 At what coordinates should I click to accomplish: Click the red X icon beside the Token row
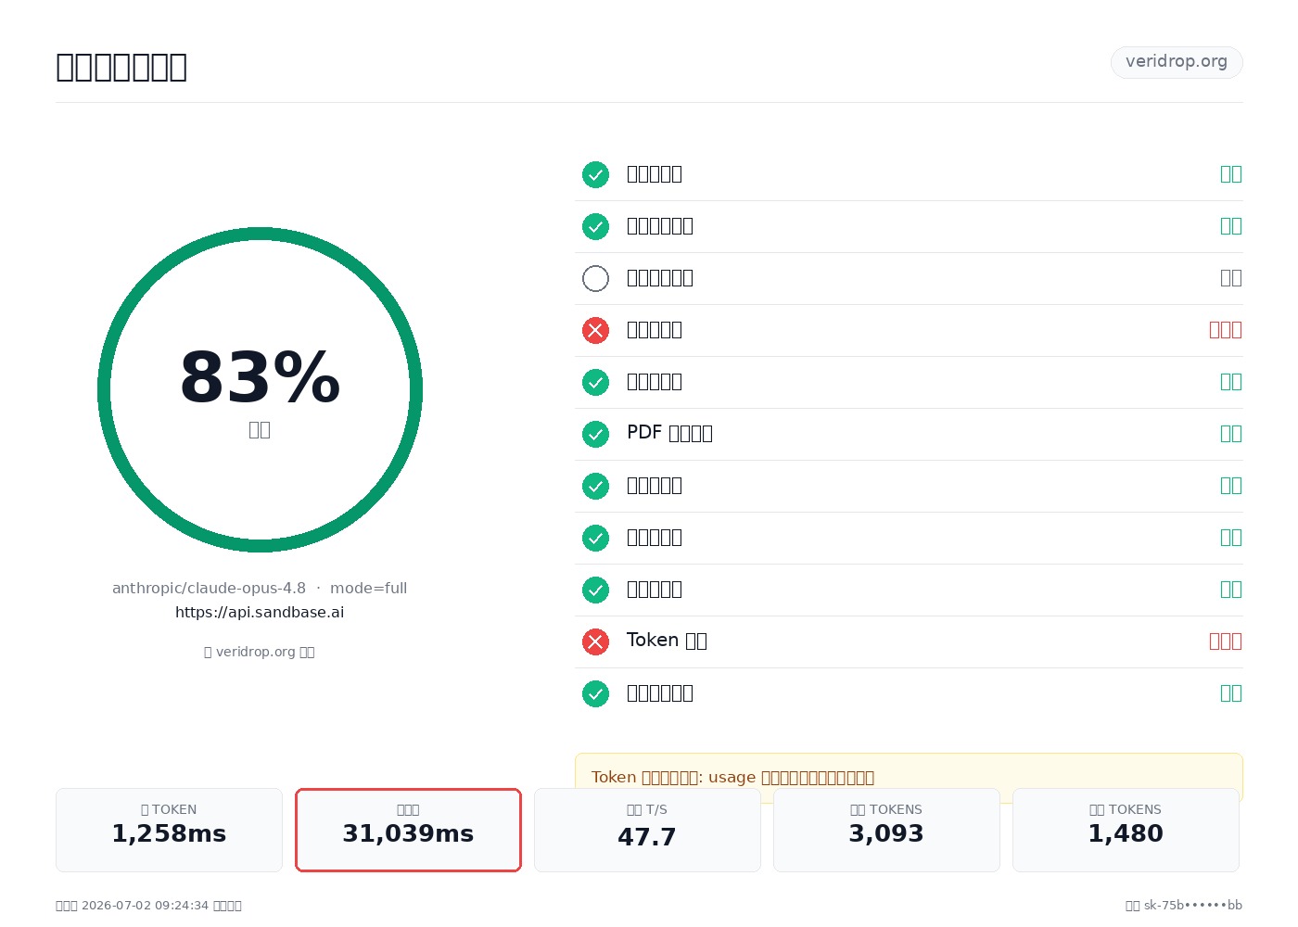595,641
